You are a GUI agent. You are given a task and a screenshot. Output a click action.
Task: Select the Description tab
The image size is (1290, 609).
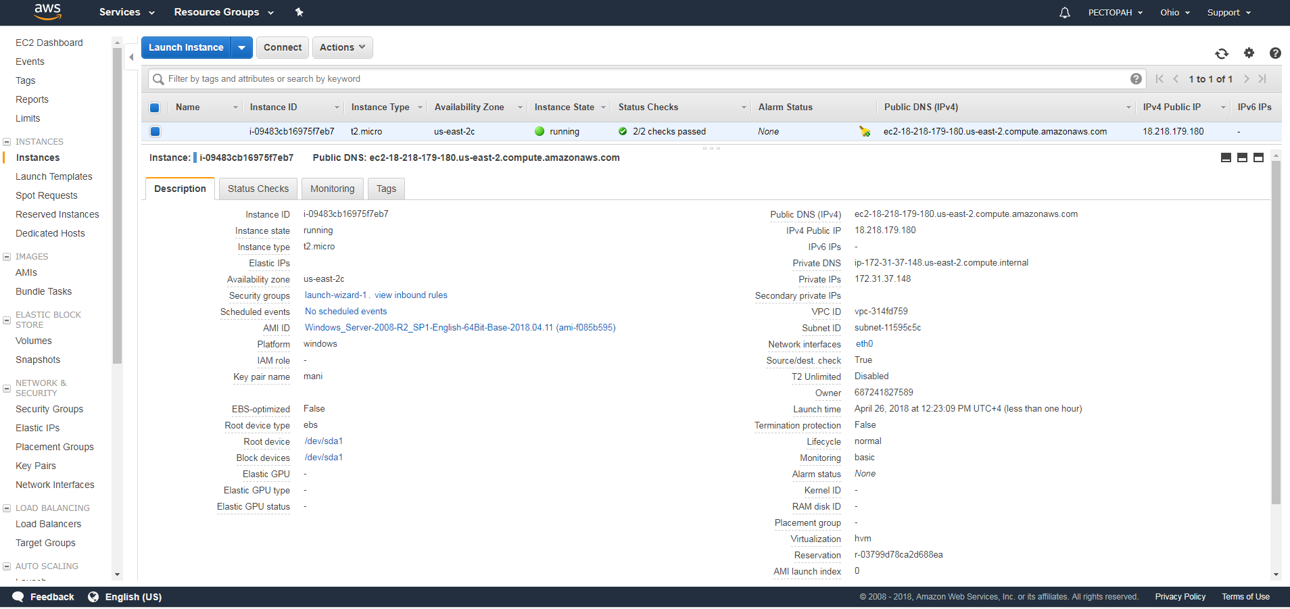[180, 189]
